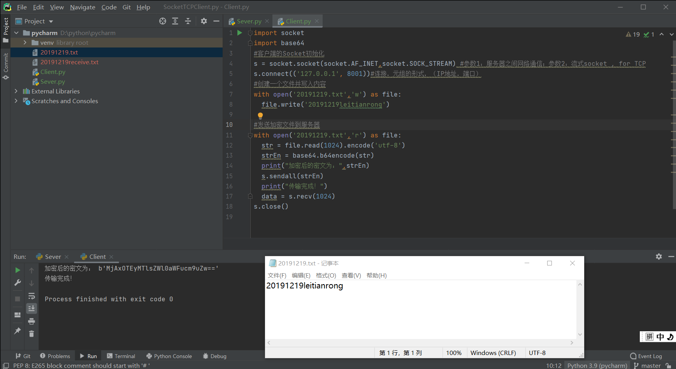
Task: Open the Terminal tool window
Action: (x=121, y=356)
